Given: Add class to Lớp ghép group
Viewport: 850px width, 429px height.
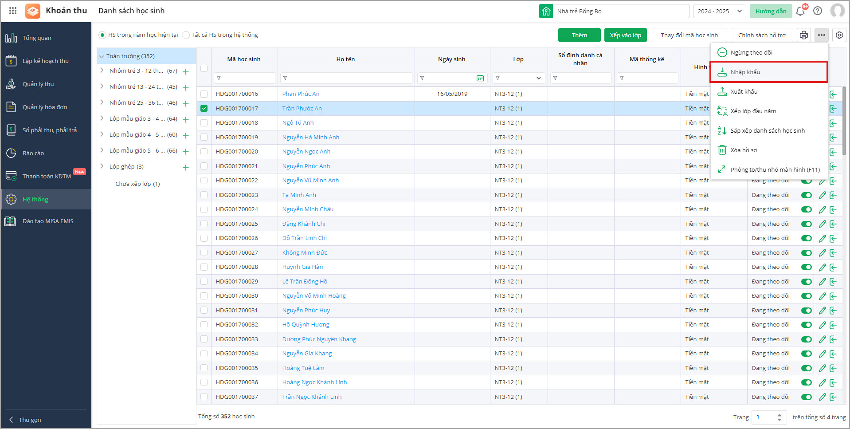Looking at the screenshot, I should point(186,167).
